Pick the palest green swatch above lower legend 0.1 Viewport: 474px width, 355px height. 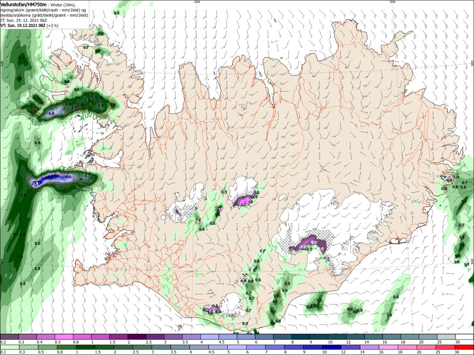coord(10,347)
